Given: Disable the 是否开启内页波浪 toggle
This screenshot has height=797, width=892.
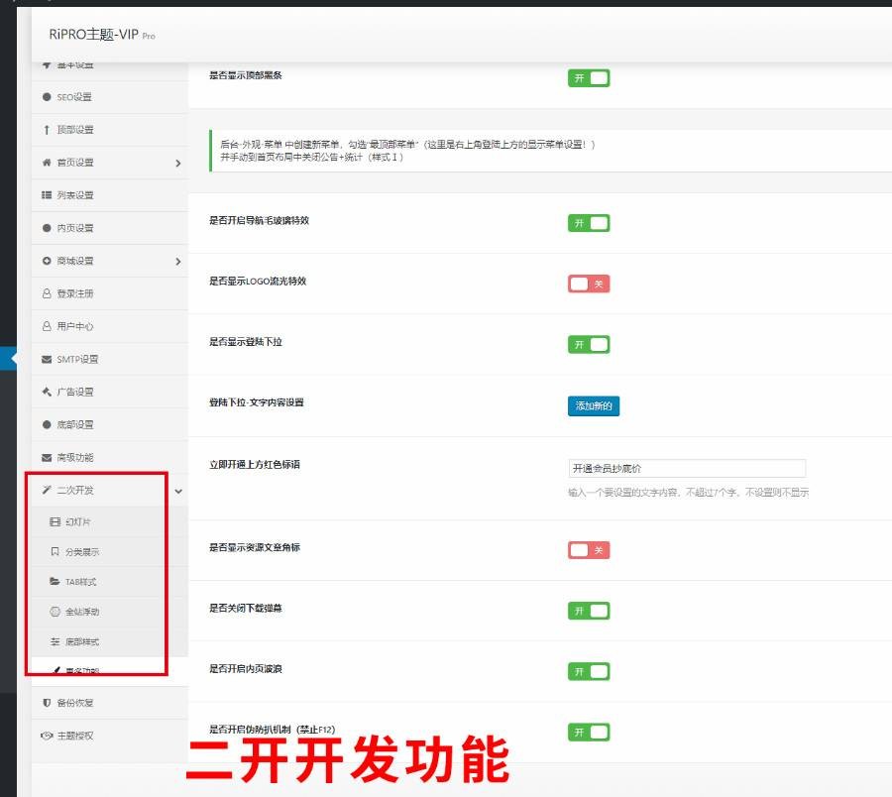Looking at the screenshot, I should [588, 672].
